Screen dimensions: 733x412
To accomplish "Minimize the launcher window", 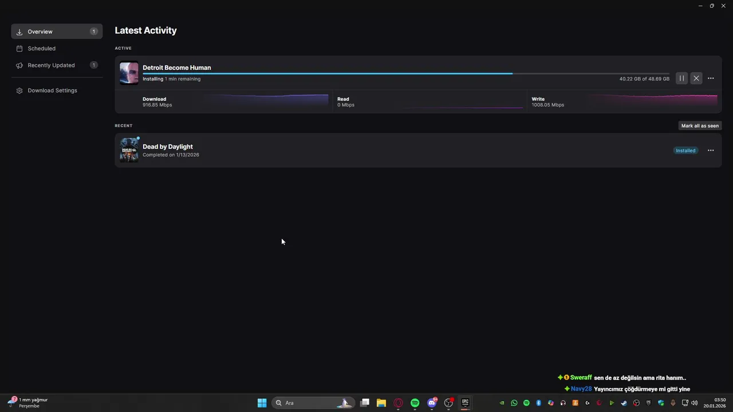I will click(700, 6).
